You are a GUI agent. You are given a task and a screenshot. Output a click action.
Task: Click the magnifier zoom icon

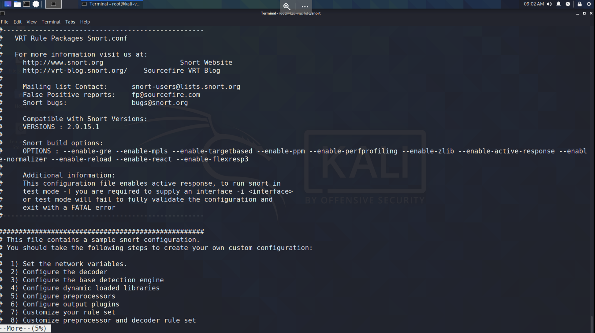tap(287, 6)
